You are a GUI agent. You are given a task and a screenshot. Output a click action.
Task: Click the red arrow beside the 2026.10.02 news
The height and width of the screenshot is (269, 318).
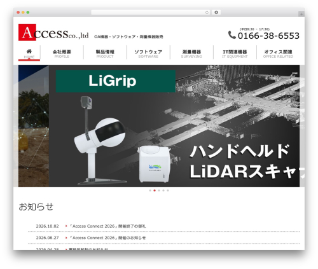(x=66, y=226)
